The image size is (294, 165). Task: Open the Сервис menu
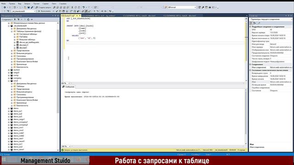click(x=45, y=4)
